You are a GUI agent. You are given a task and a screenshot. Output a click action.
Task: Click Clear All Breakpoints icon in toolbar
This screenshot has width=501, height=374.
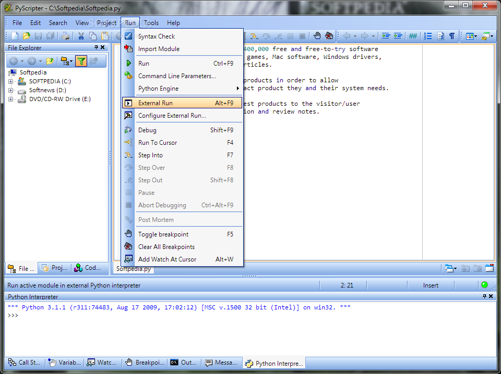[329, 36]
